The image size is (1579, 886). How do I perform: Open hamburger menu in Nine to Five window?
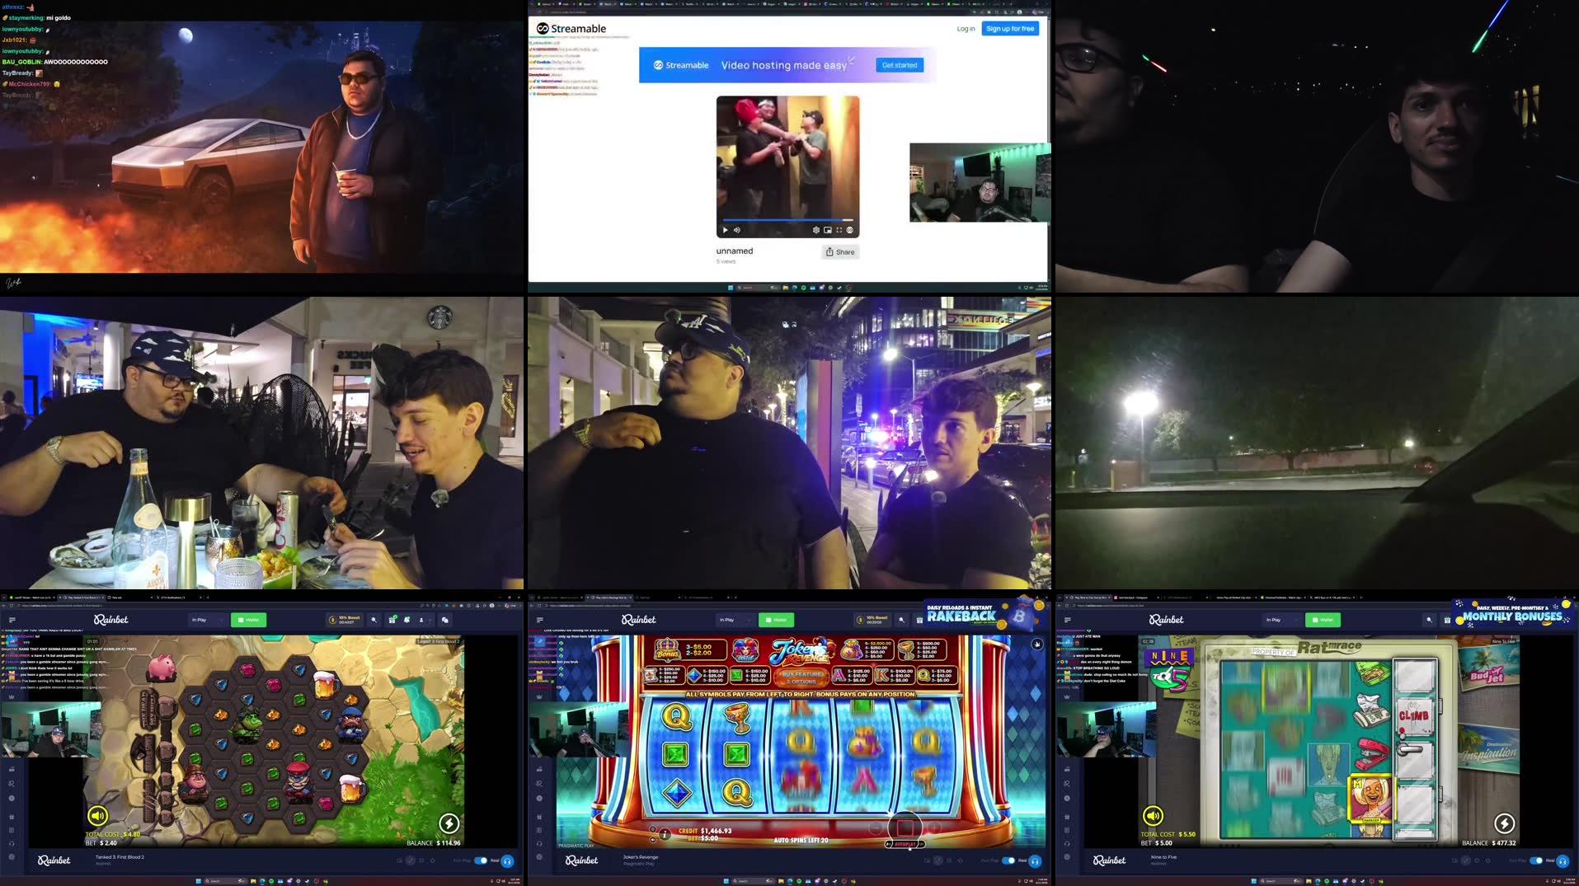point(1068,620)
